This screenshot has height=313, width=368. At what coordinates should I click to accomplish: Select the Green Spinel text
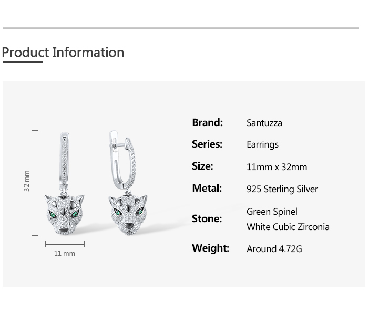pyautogui.click(x=272, y=212)
